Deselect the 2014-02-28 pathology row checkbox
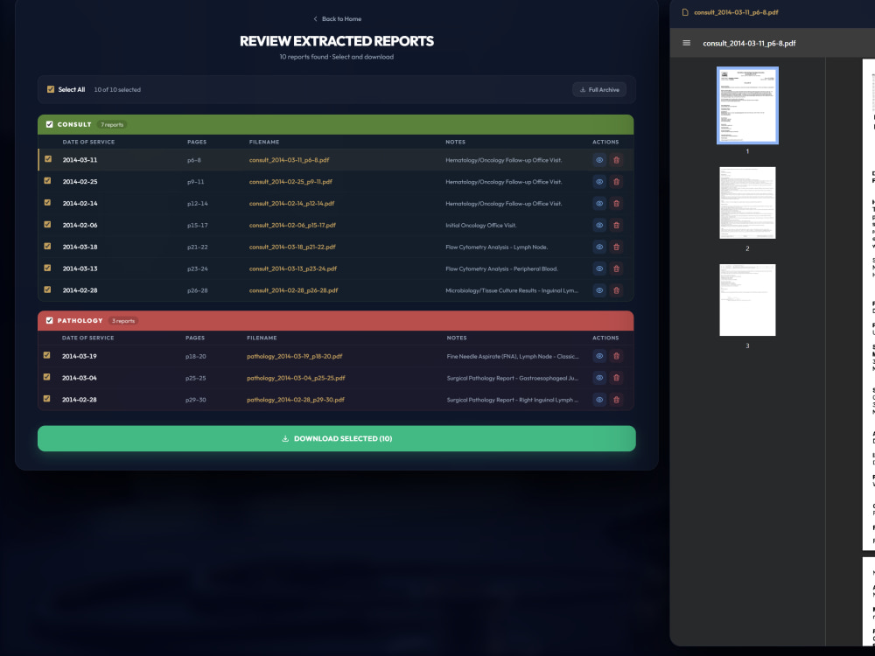Screen dimensions: 875x656 (47, 398)
